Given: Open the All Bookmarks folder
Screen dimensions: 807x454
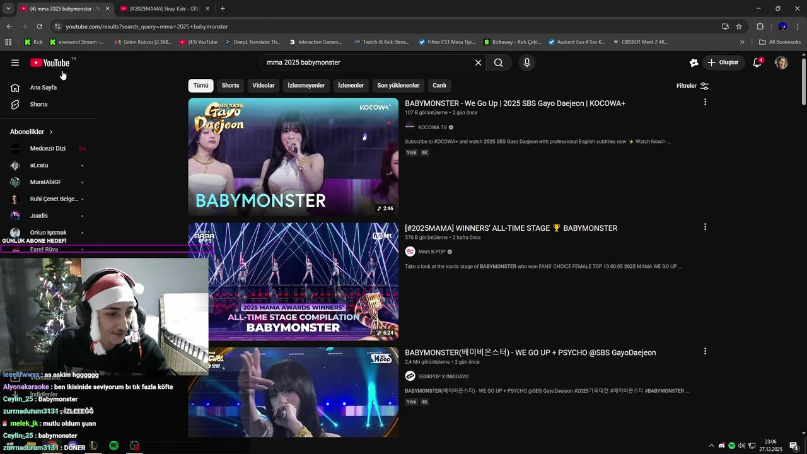Looking at the screenshot, I should click(x=780, y=42).
